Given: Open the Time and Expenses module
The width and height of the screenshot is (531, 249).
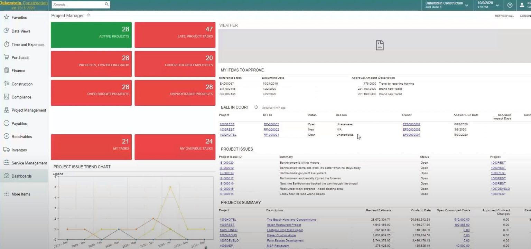Looking at the screenshot, I should coord(28,44).
